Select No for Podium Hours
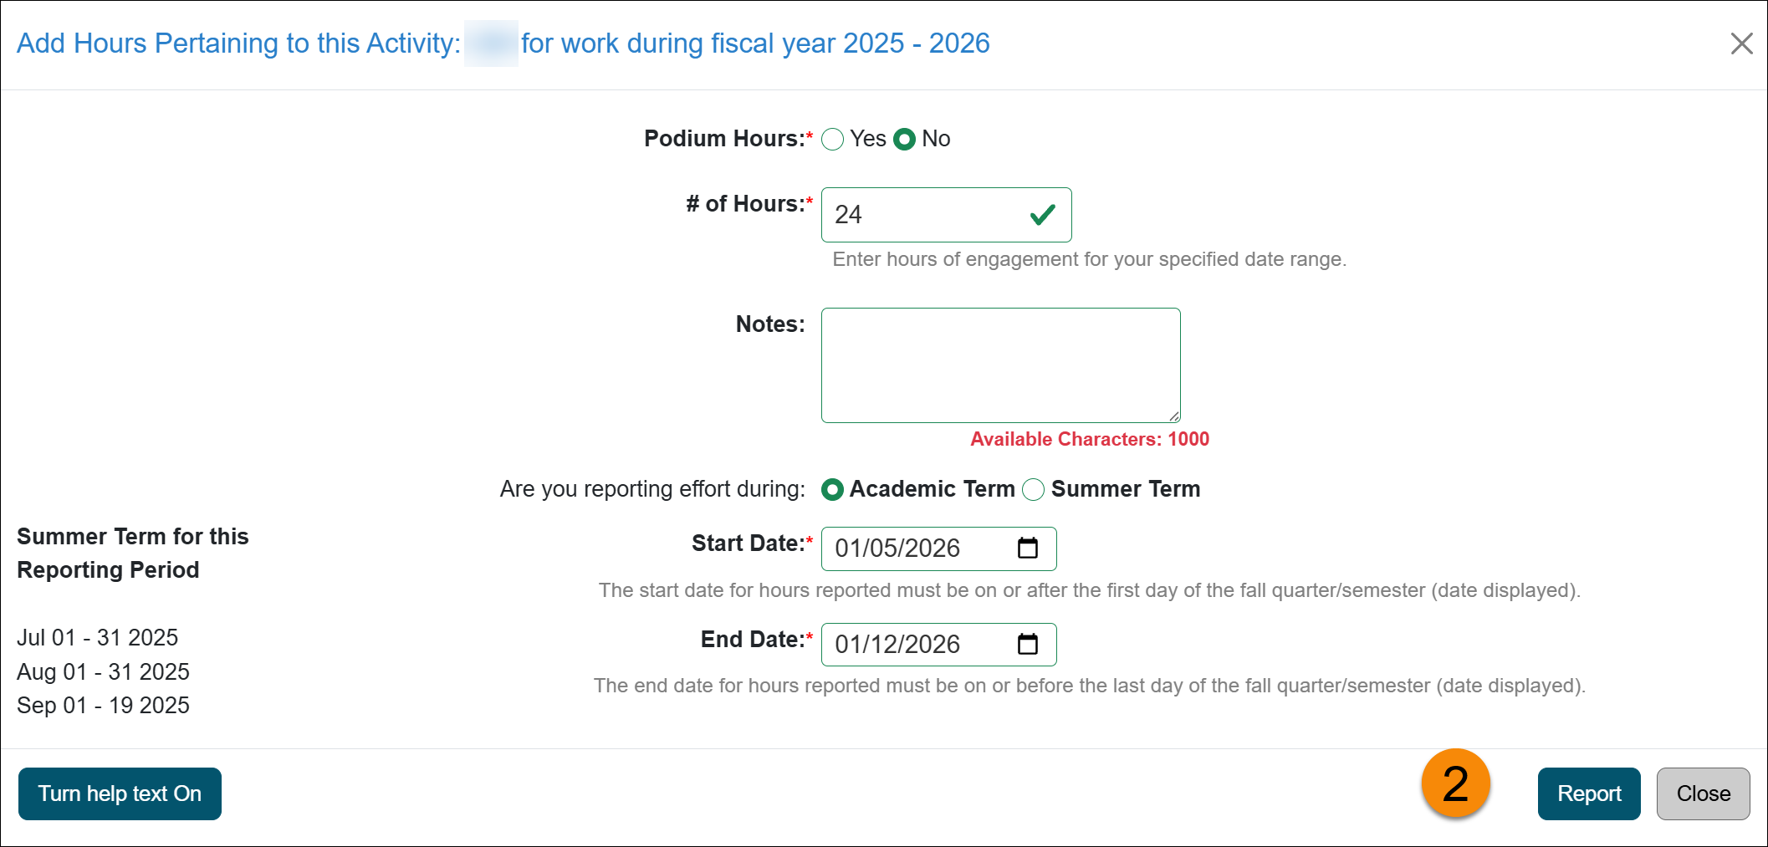 905,139
